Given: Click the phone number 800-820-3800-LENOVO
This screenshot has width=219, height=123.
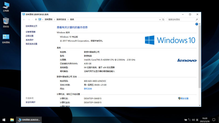Looking at the screenshot, I should [x=95, y=81].
